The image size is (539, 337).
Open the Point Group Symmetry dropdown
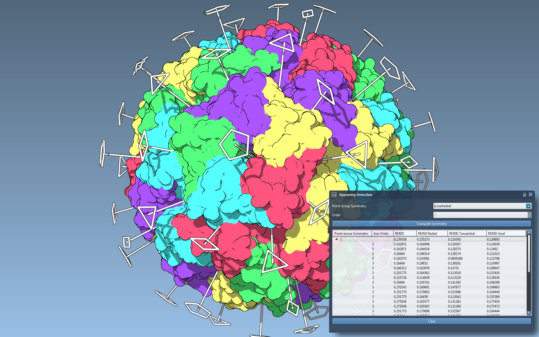pyautogui.click(x=528, y=206)
